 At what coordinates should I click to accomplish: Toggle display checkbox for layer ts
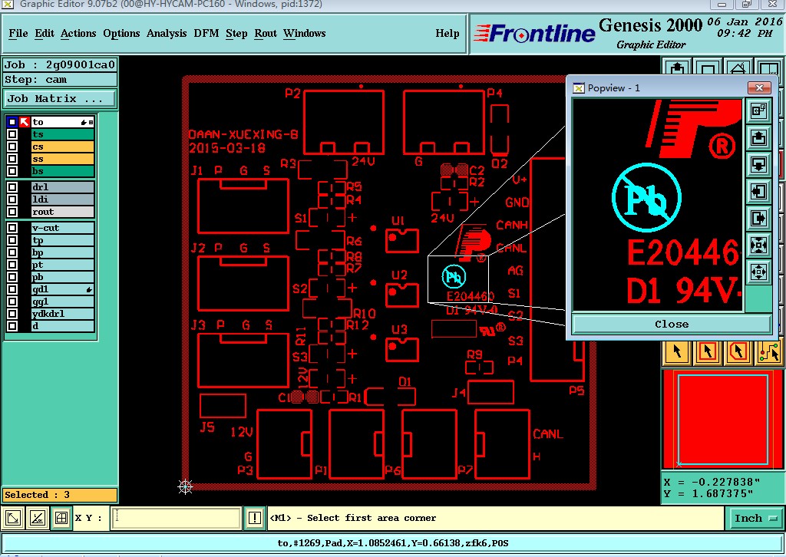pyautogui.click(x=12, y=134)
